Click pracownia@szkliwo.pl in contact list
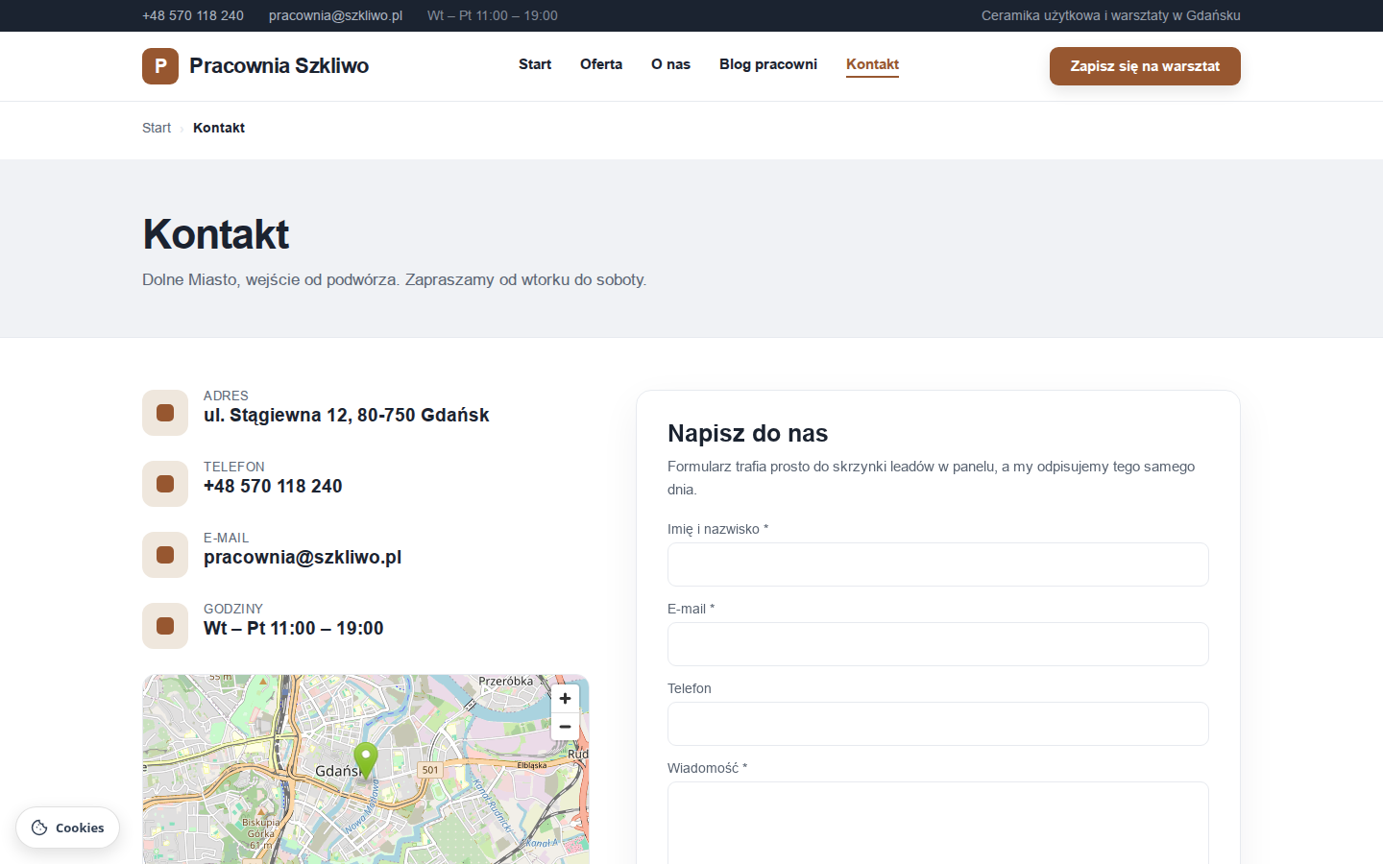The width and height of the screenshot is (1383, 864). coord(303,558)
